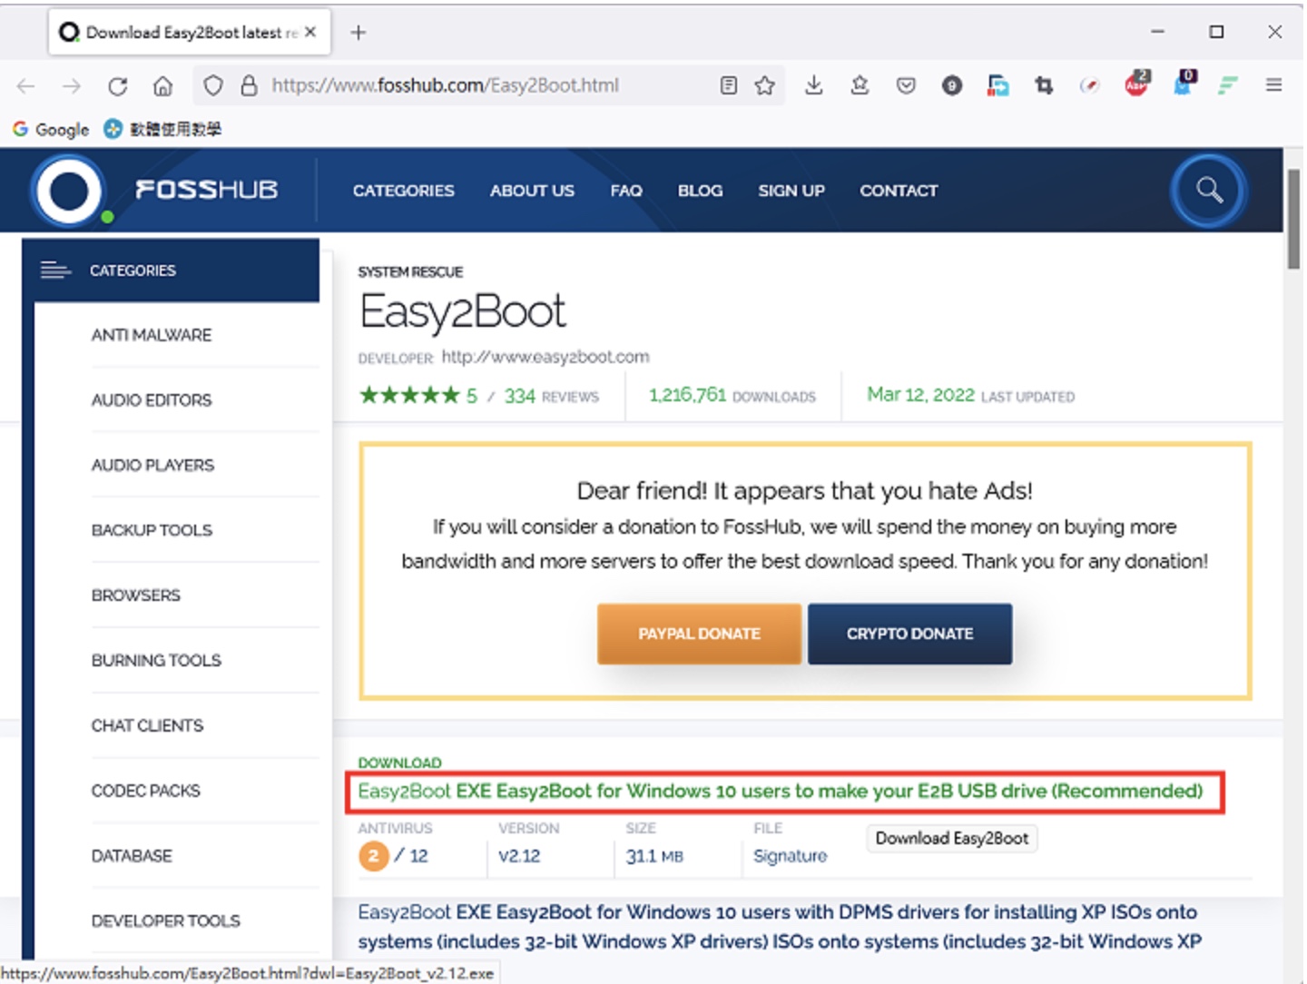Open a new browser tab with plus
This screenshot has width=1307, height=984.
(359, 33)
